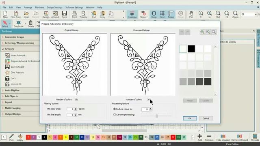Image resolution: width=260 pixels, height=146 pixels.
Task: Open the Machine menu
Action: point(39,7)
